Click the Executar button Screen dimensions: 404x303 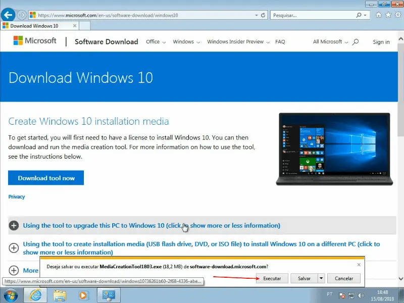(x=272, y=278)
